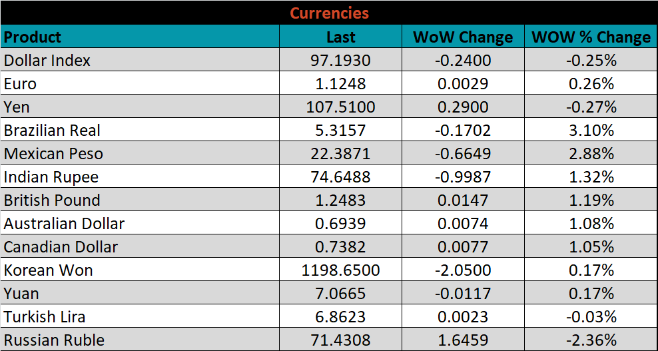This screenshot has height=351, width=658.
Task: Click Brazilian Real percent change 3.10%
Action: click(591, 131)
